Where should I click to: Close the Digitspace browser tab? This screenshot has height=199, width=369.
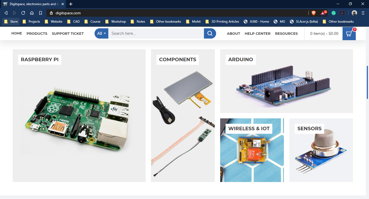[x=63, y=4]
